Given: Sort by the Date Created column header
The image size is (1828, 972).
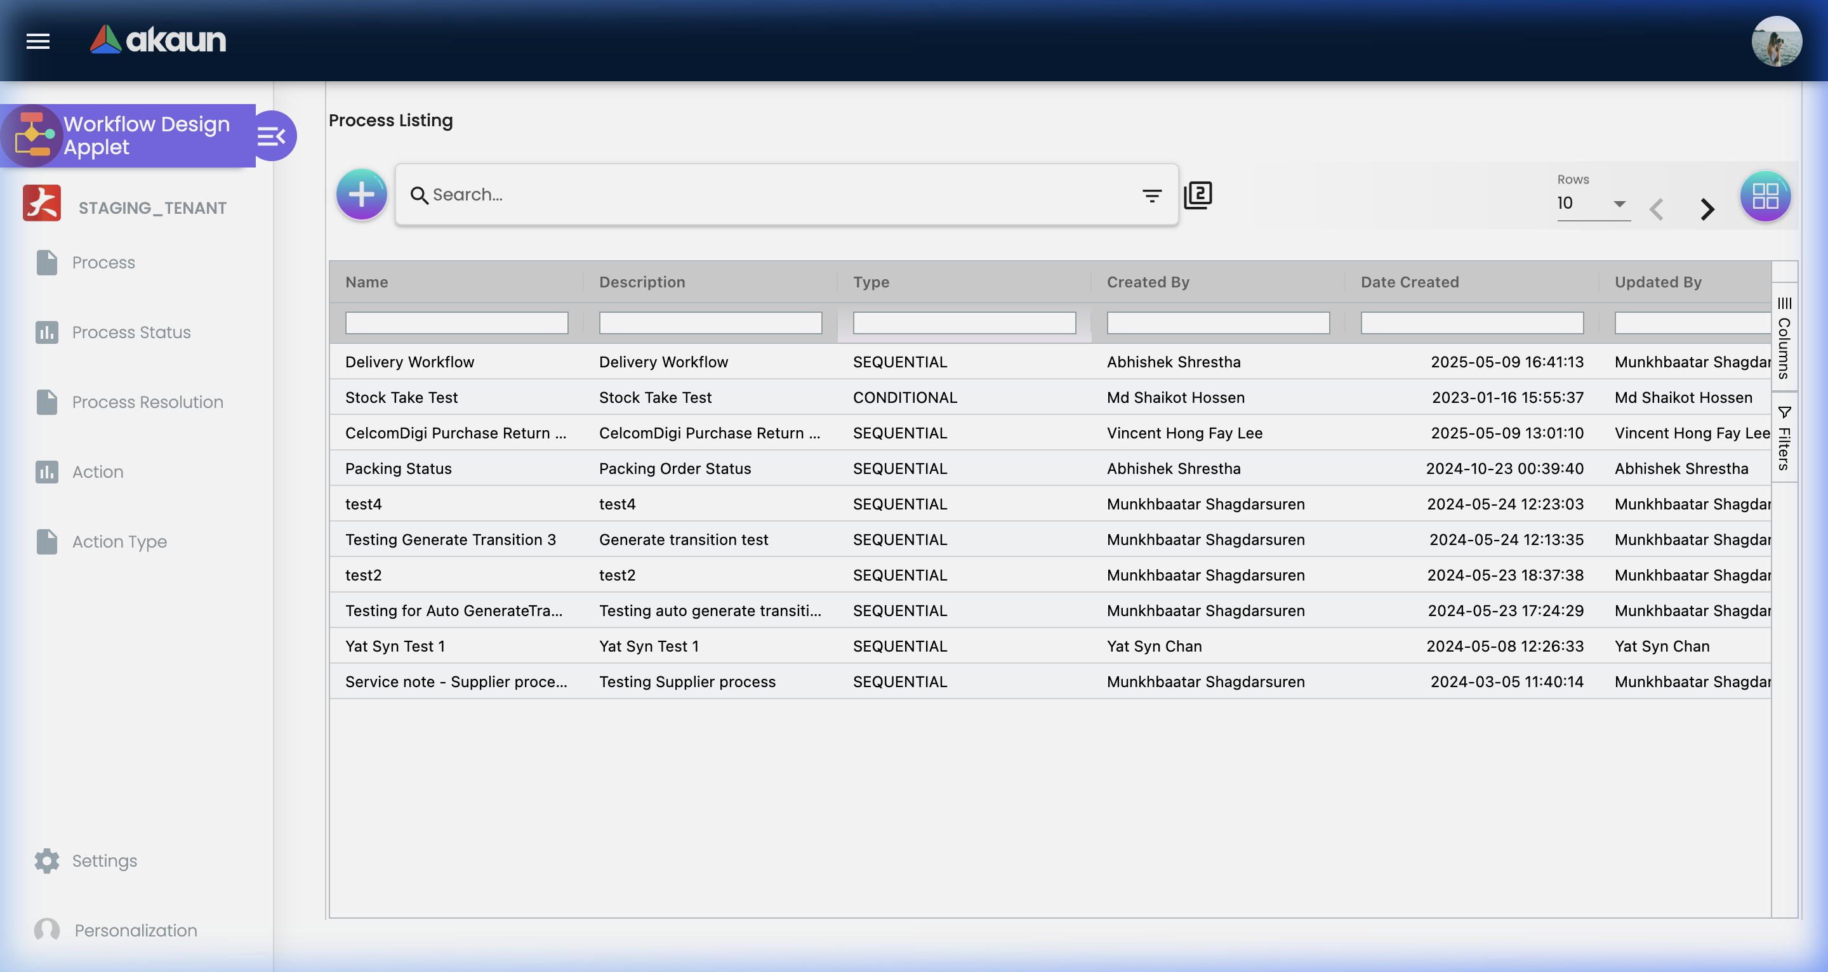Looking at the screenshot, I should coord(1409,282).
